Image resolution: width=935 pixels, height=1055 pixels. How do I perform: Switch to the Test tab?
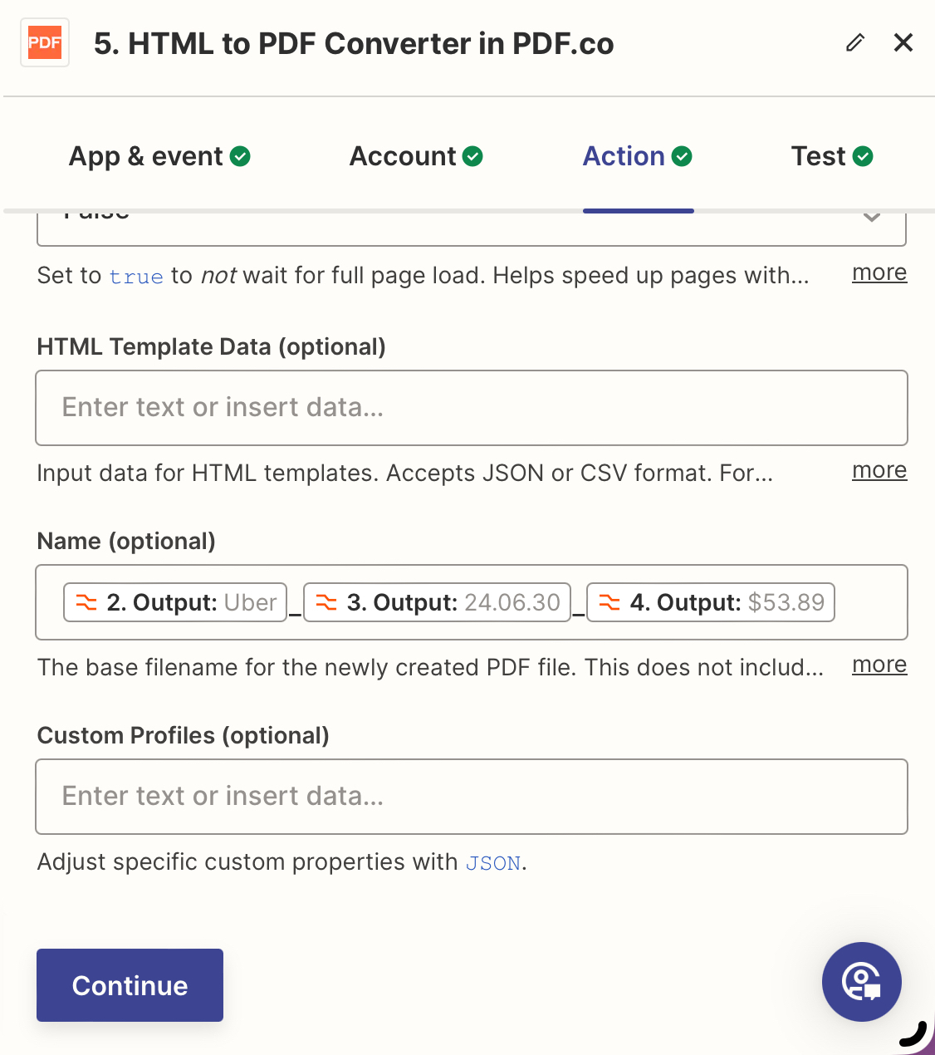(832, 156)
